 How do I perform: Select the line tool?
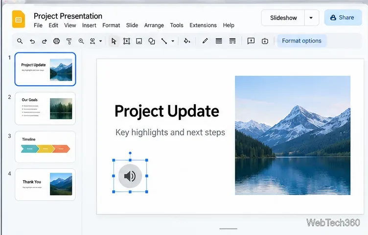tap(164, 41)
